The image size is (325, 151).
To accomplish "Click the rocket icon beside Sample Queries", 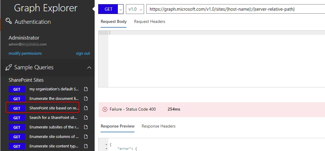I will point(9,67).
